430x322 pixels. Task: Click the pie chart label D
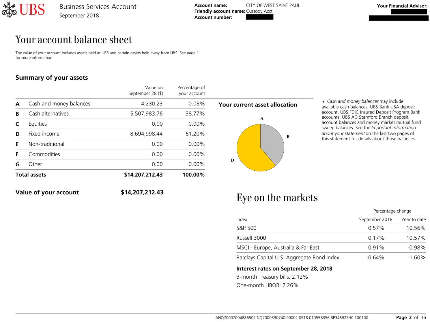(x=232, y=160)
